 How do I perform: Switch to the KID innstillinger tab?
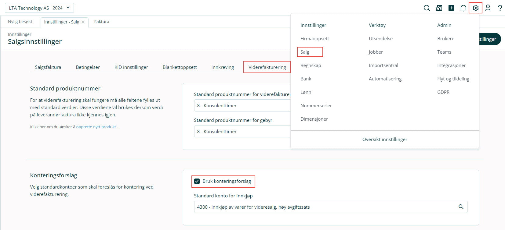(x=131, y=67)
